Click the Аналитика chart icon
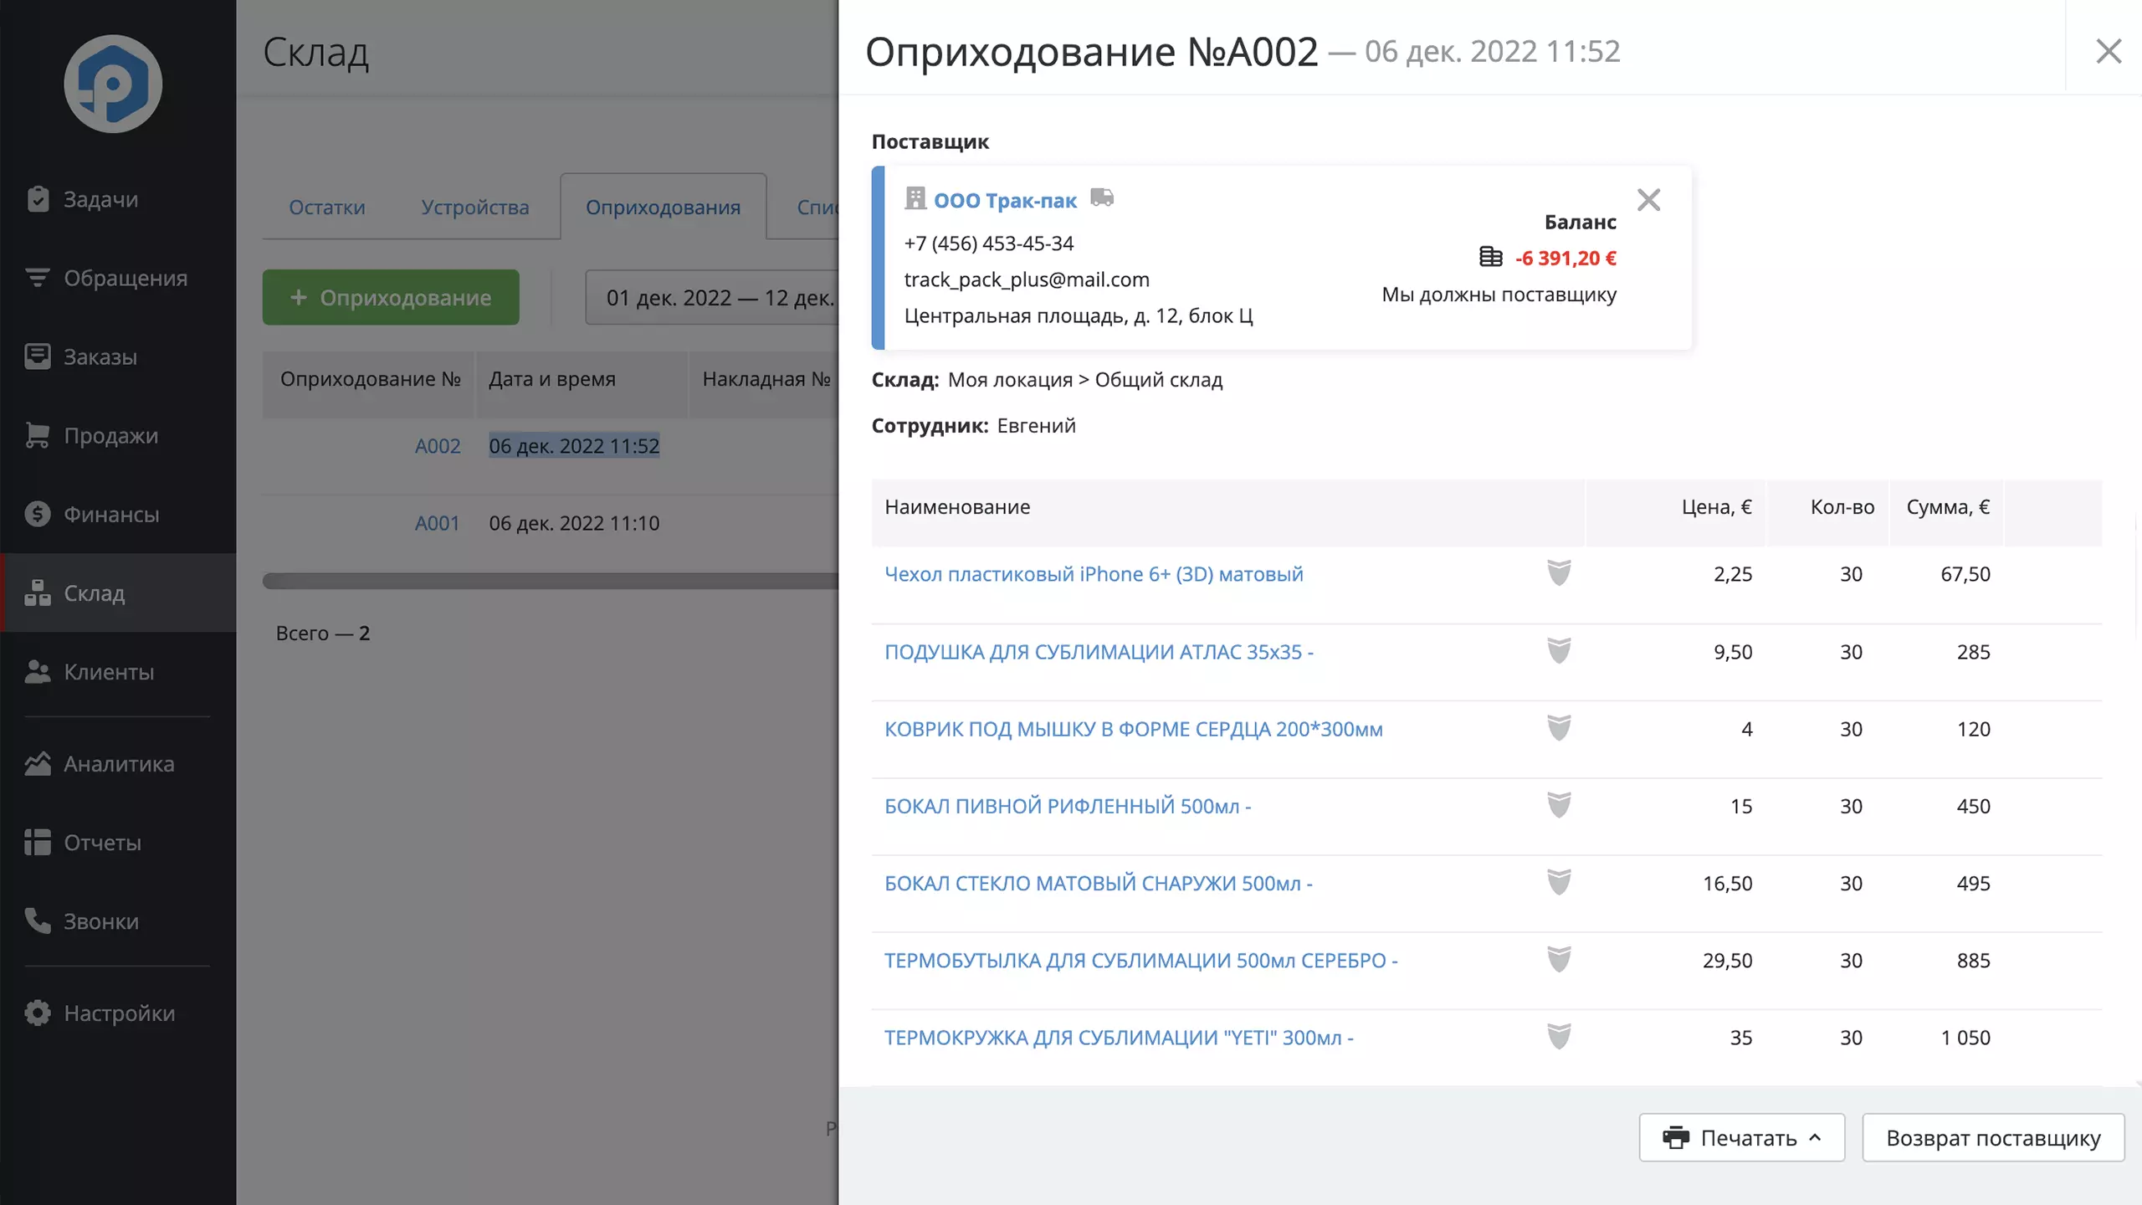 [x=38, y=763]
